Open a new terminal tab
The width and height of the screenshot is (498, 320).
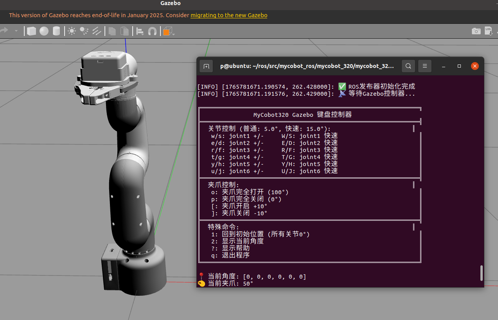pos(206,66)
